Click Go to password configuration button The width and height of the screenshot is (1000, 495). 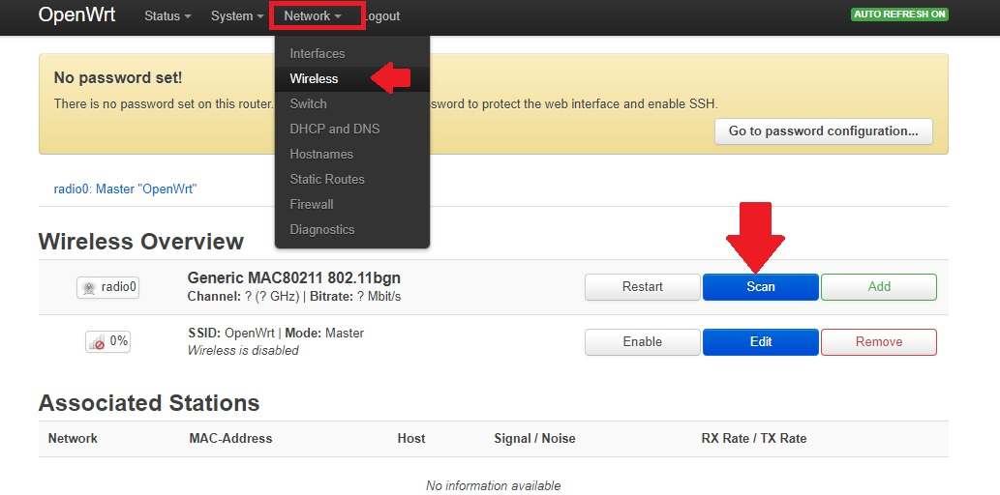[x=823, y=131]
